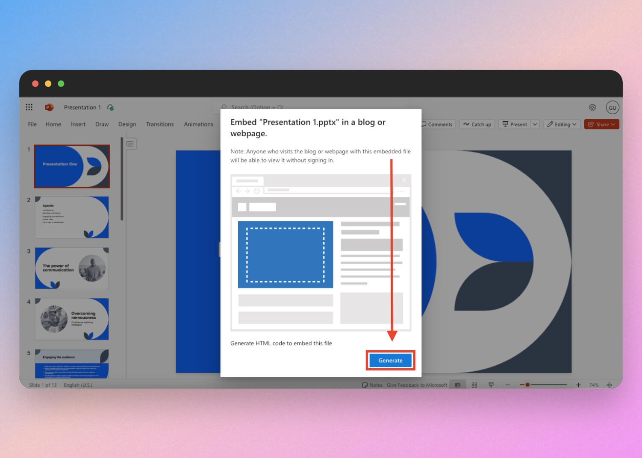642x458 pixels.
Task: Open PowerPoint Settings gear
Action: pos(592,107)
